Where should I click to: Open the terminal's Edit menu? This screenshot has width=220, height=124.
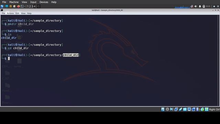tap(17, 13)
